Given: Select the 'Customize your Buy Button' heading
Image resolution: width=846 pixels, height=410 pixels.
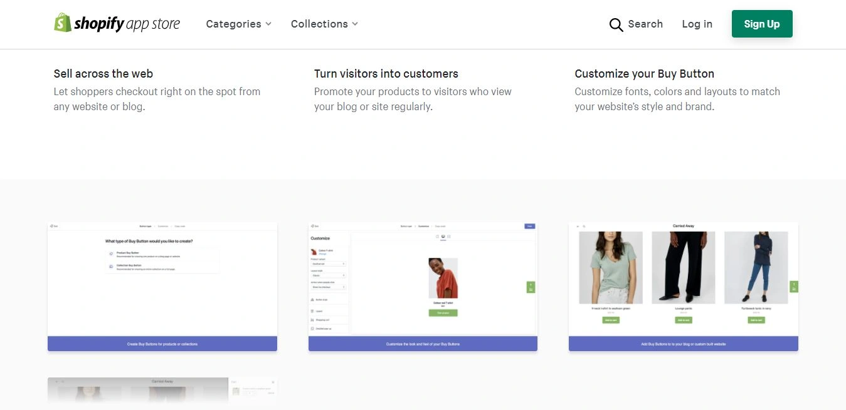Looking at the screenshot, I should click(645, 74).
